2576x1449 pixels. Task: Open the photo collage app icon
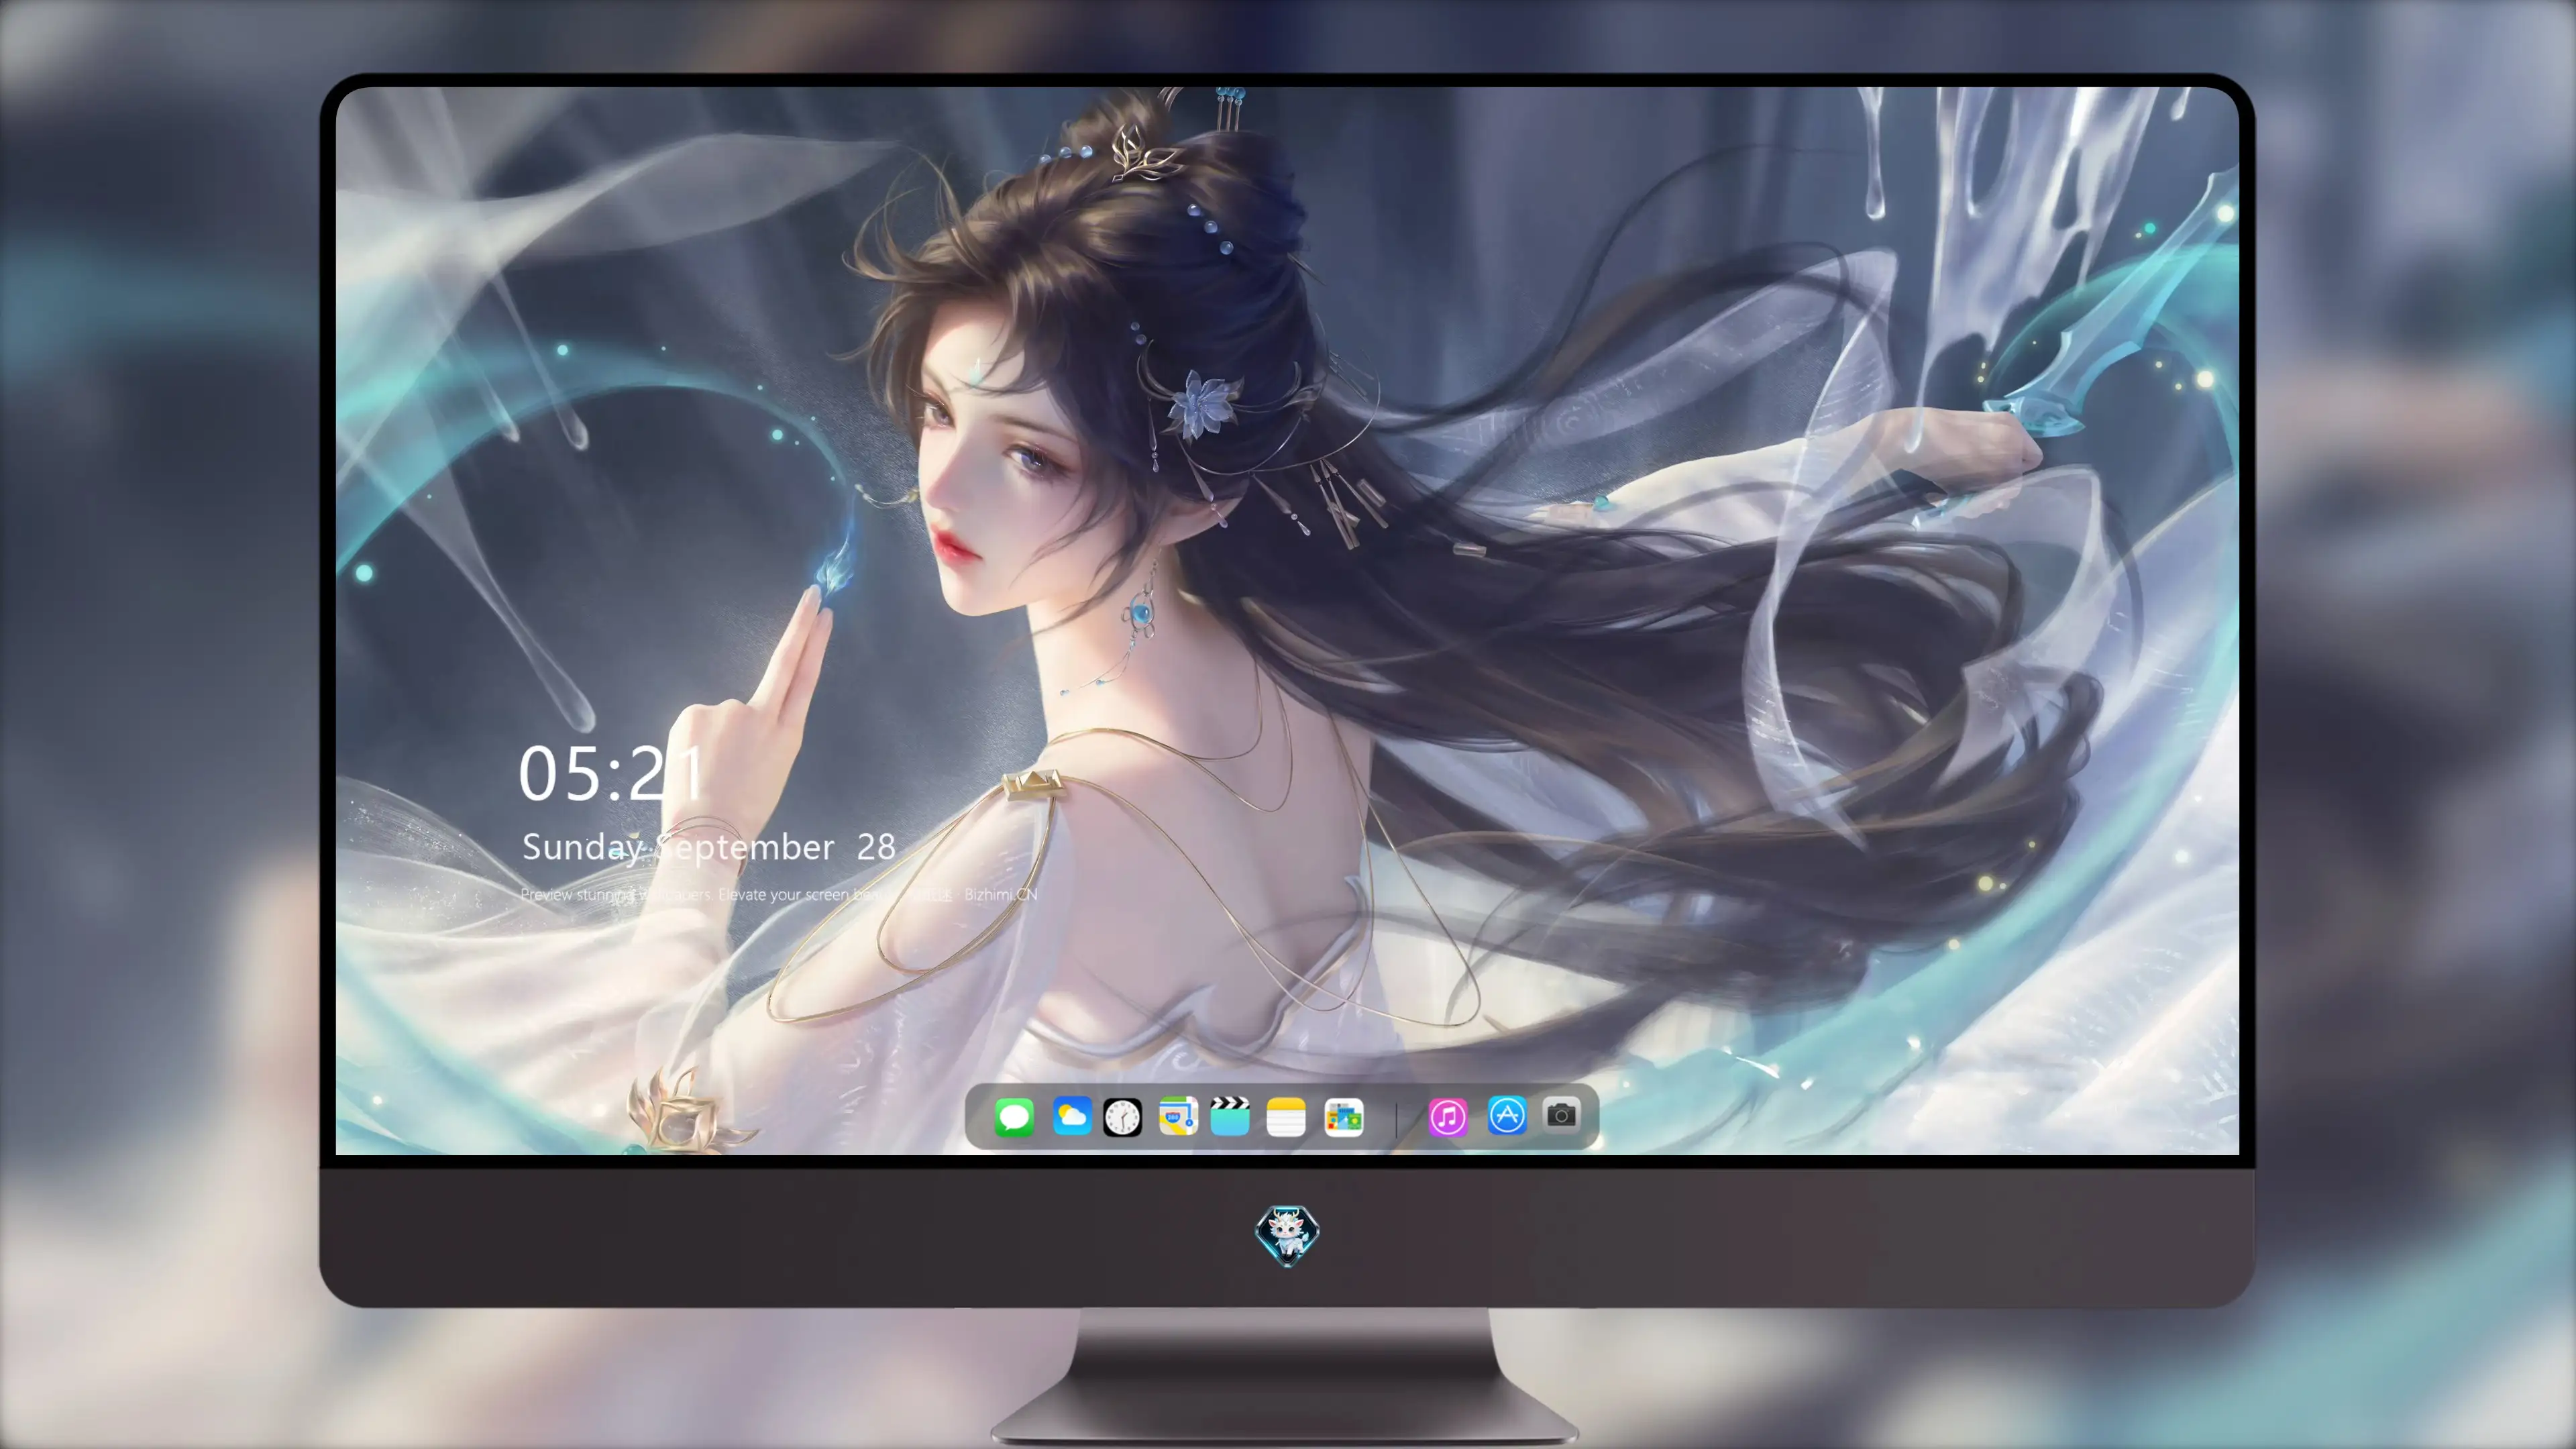(1343, 1117)
